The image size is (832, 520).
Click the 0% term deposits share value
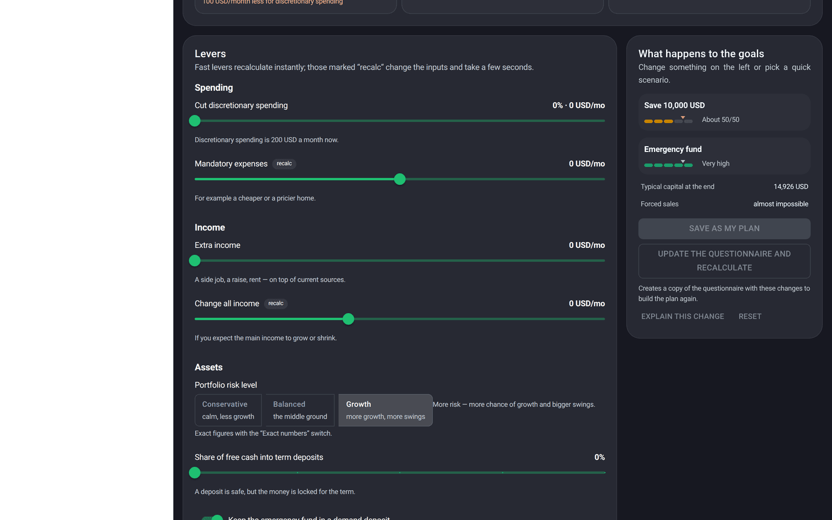tap(600, 457)
